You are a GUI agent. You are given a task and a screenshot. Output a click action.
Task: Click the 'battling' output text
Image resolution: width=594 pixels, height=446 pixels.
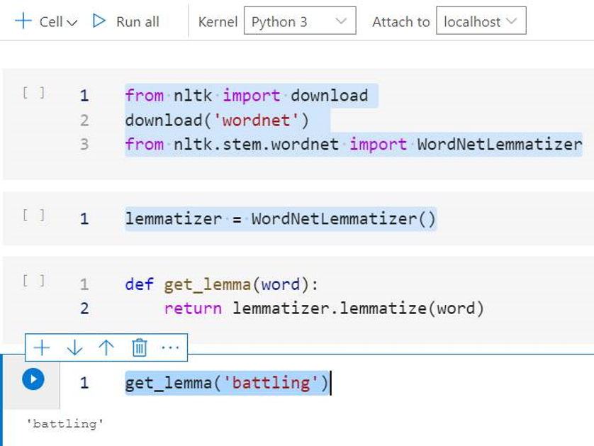[x=65, y=423]
